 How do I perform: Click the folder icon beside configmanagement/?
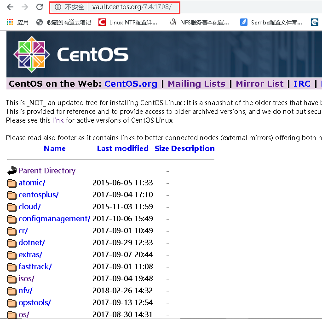(12, 219)
